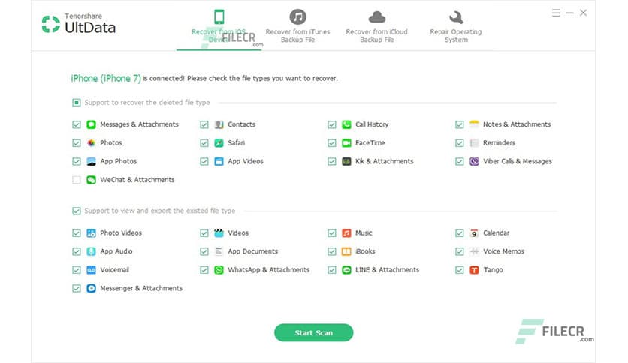This screenshot has width=628, height=363.
Task: Click the "LINE & Attachments" label
Action: tap(387, 270)
